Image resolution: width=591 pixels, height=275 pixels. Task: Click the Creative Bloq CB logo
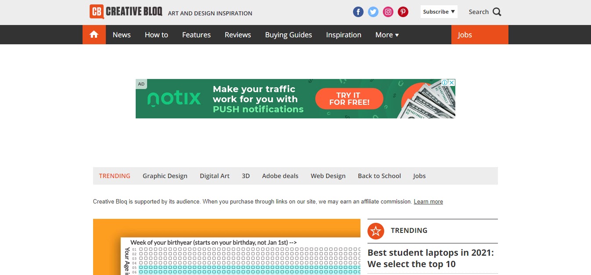(x=97, y=12)
